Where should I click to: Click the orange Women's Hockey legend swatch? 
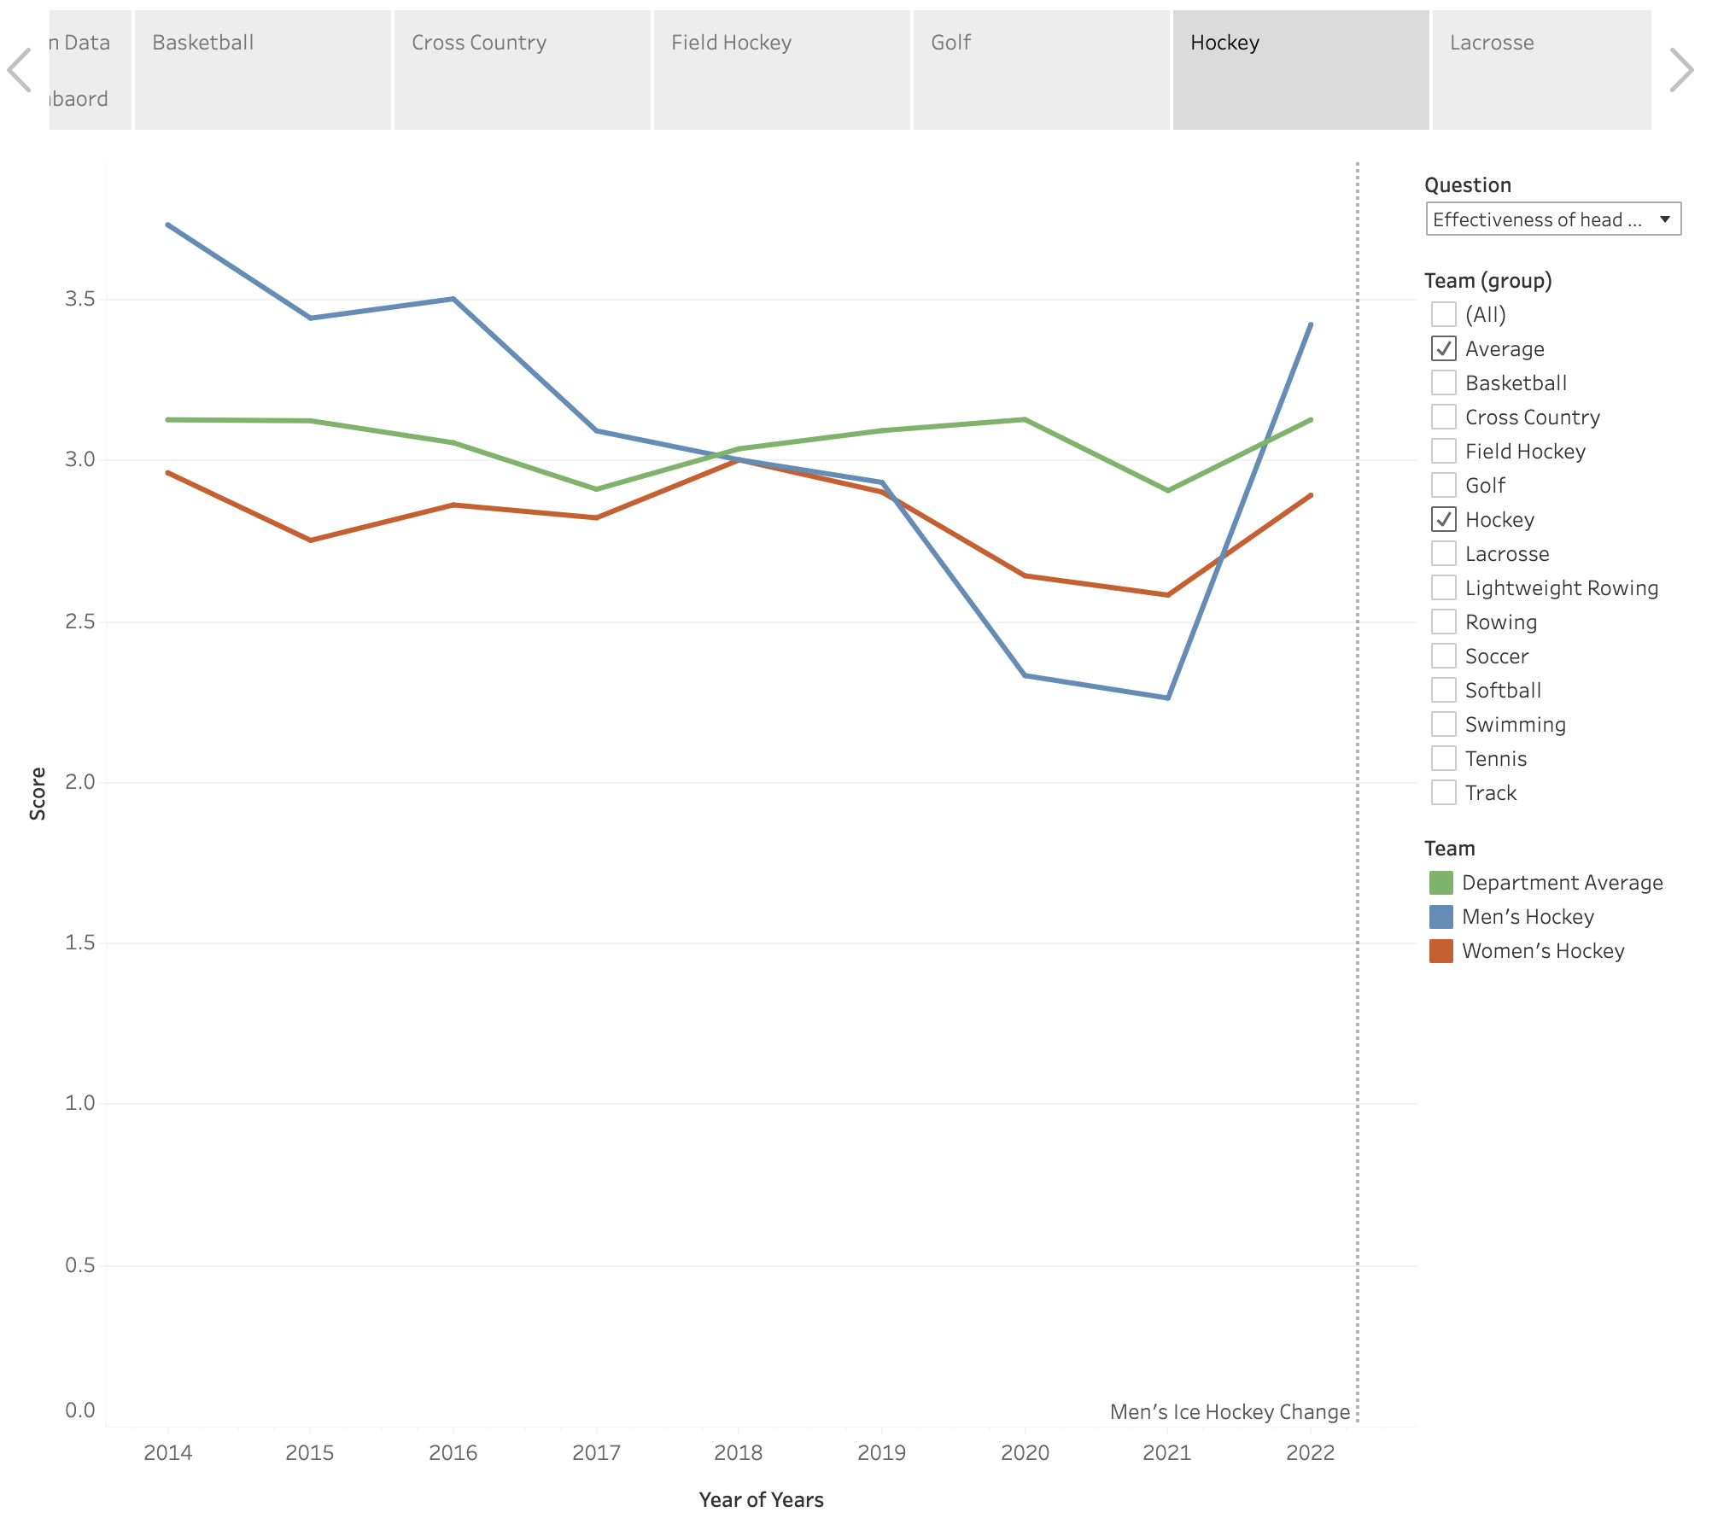pyautogui.click(x=1440, y=951)
